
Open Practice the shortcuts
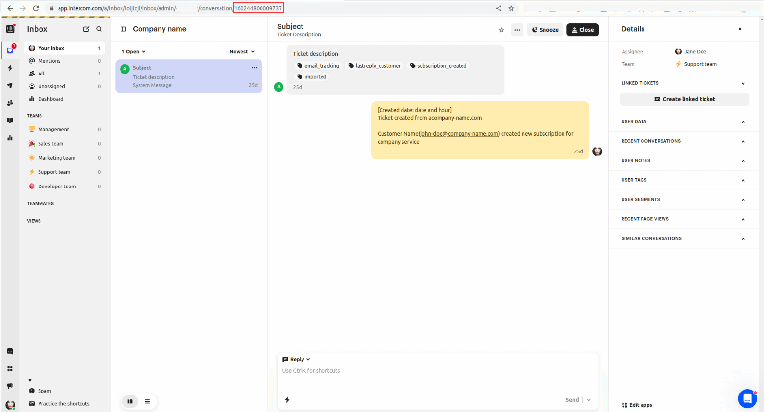59,404
